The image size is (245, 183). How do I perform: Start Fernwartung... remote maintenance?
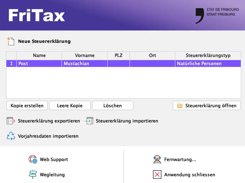(180, 159)
